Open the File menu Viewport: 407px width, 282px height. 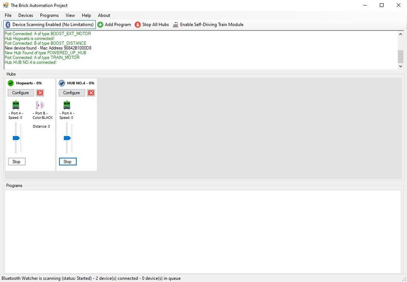[x=8, y=15]
